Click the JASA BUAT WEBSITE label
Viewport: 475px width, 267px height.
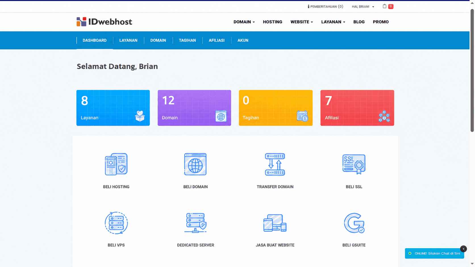(275, 245)
